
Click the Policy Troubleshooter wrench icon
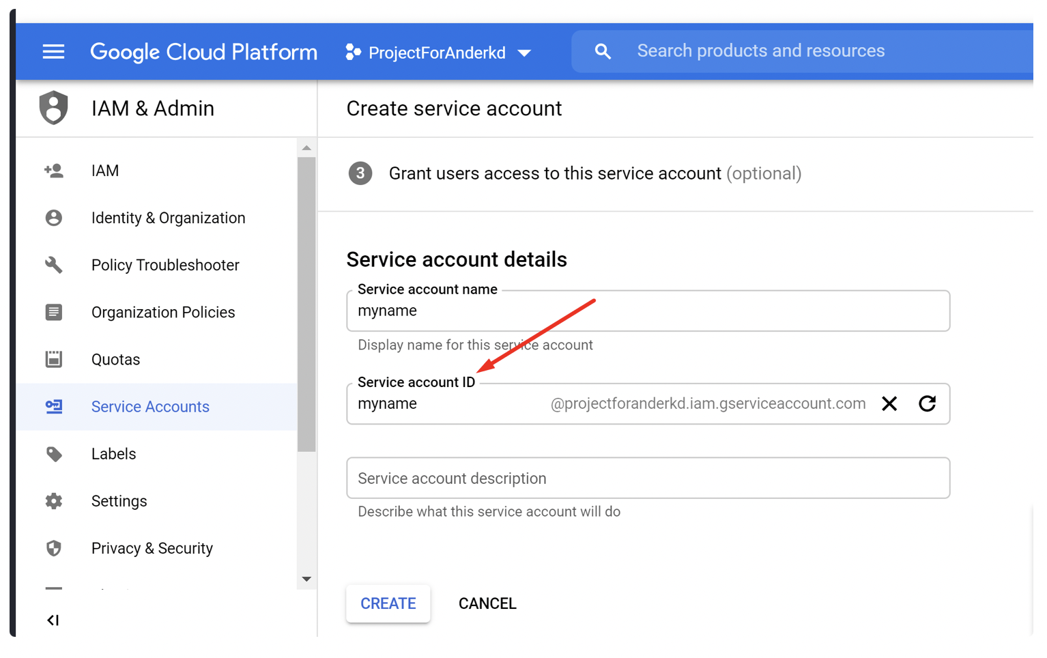[54, 265]
